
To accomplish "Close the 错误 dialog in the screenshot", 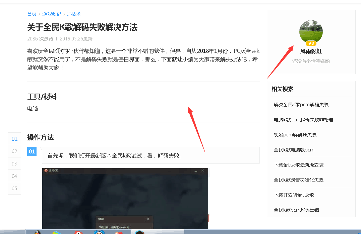I will (148, 219).
